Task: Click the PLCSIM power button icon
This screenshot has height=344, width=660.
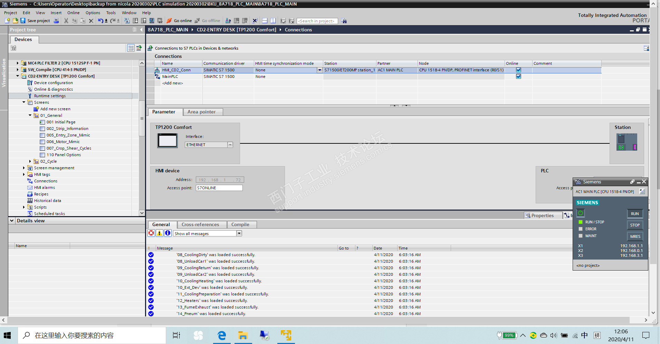Action: [x=581, y=213]
